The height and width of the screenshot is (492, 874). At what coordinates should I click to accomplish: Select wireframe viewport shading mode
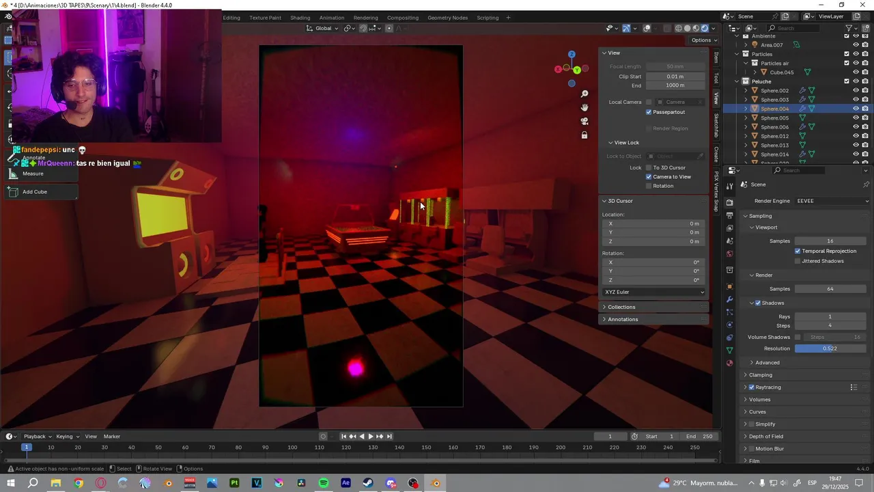click(x=678, y=28)
